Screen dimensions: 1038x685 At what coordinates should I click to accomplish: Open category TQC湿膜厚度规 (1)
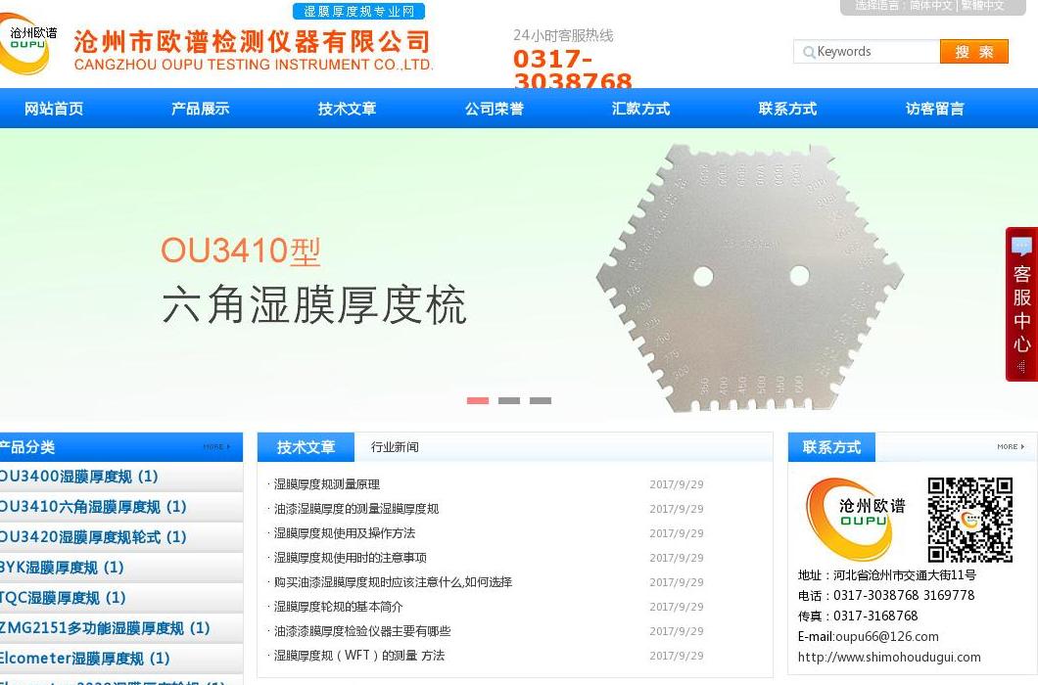(x=63, y=598)
